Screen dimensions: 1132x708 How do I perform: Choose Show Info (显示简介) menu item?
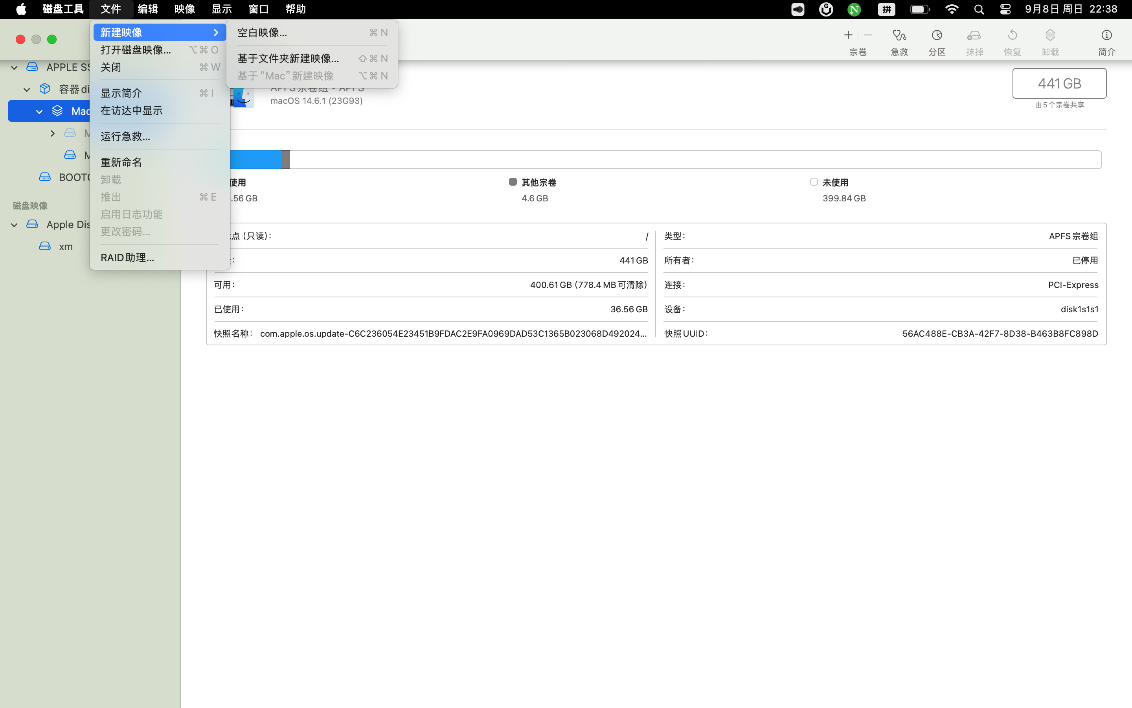click(160, 93)
